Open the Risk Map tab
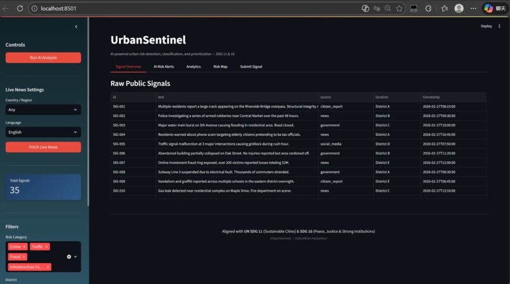The image size is (510, 284). (x=220, y=66)
